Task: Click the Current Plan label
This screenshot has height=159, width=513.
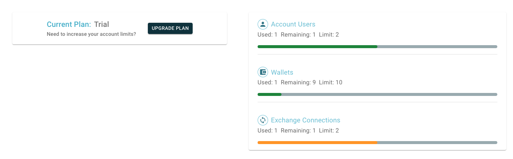Action: [69, 25]
